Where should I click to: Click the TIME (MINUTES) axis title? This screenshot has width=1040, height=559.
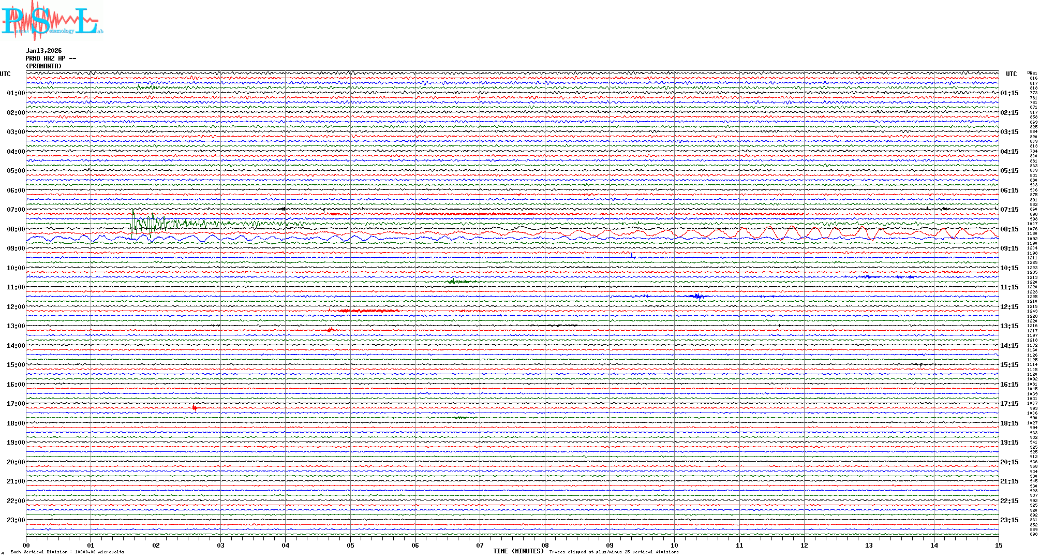518,551
